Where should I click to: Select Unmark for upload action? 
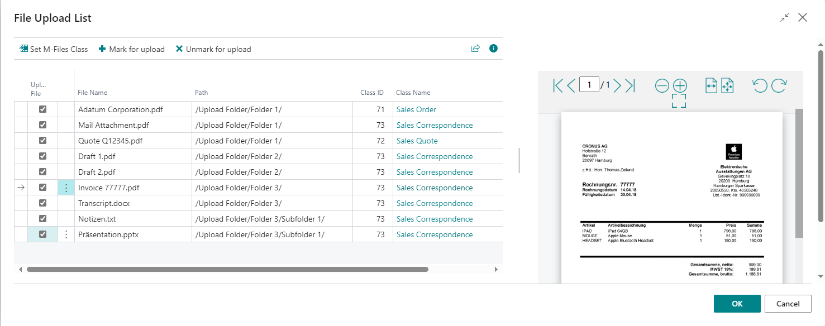(213, 49)
